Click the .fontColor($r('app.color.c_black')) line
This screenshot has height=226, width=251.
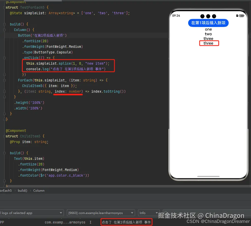(53, 175)
